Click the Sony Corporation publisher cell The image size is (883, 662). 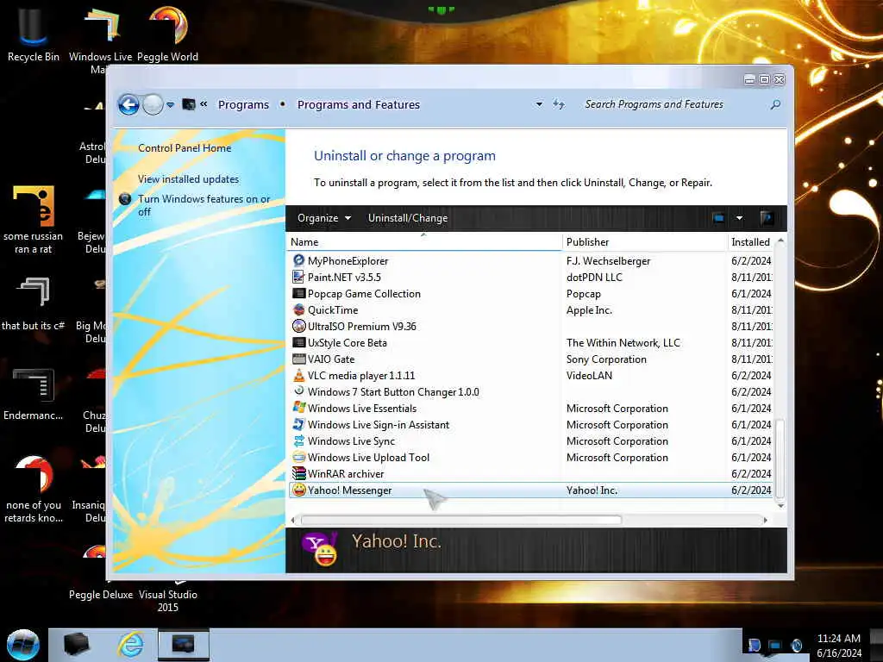(x=606, y=359)
